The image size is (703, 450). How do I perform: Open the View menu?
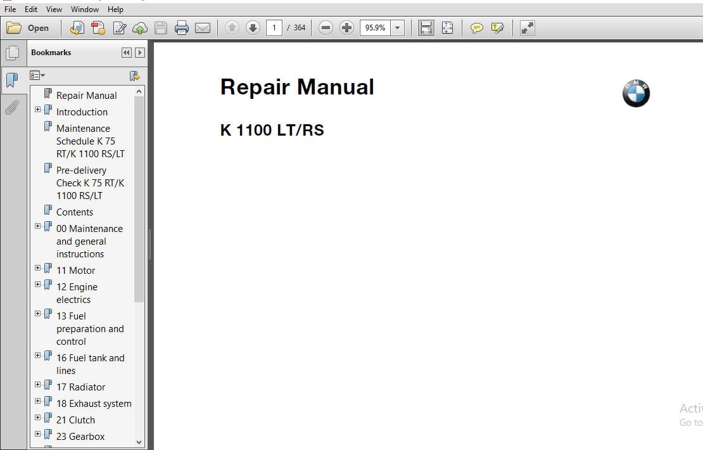pos(54,10)
